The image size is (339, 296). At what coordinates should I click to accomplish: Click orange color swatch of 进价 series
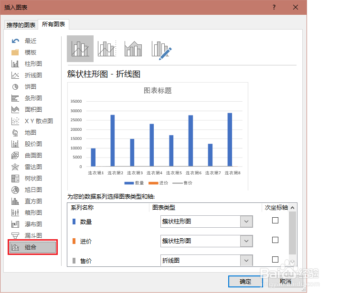(x=74, y=241)
